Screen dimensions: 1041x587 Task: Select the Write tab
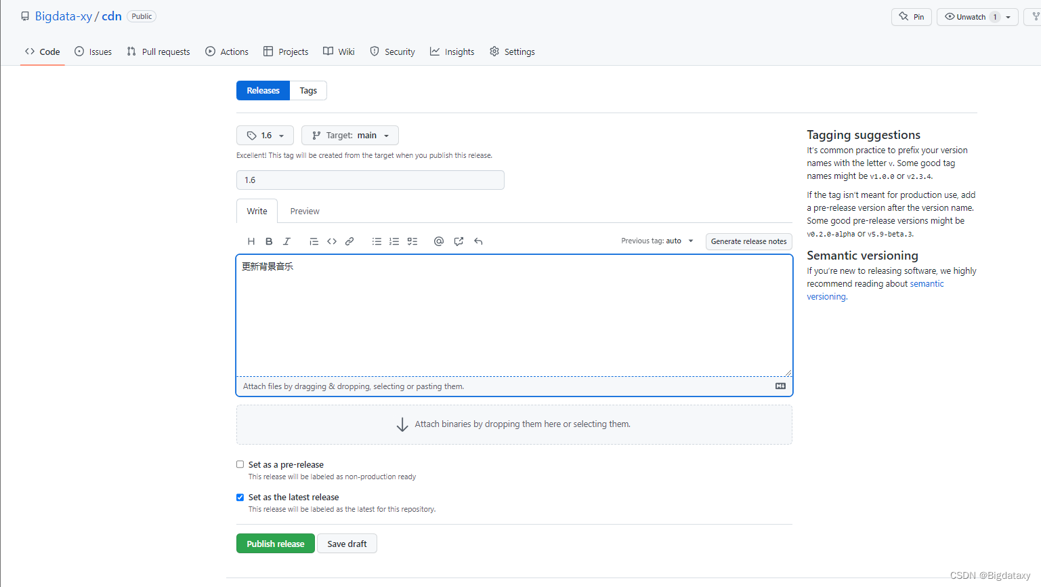click(257, 211)
